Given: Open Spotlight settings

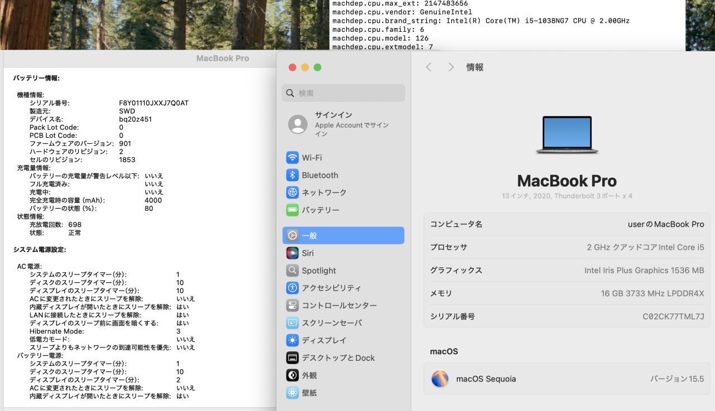Looking at the screenshot, I should pos(318,270).
